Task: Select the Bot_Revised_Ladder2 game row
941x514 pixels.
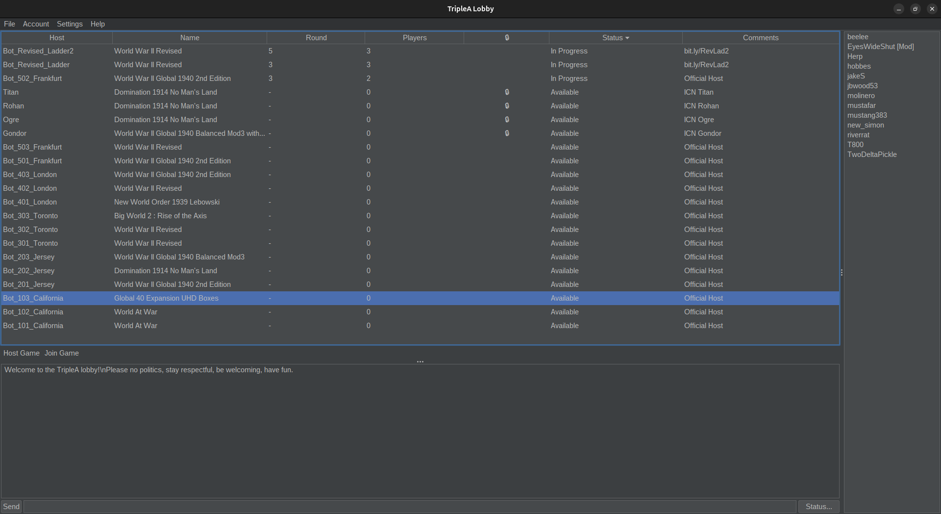Action: (420, 51)
